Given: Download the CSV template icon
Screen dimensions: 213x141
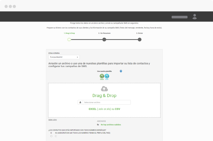Looking at the screenshot, I should click(107, 76).
